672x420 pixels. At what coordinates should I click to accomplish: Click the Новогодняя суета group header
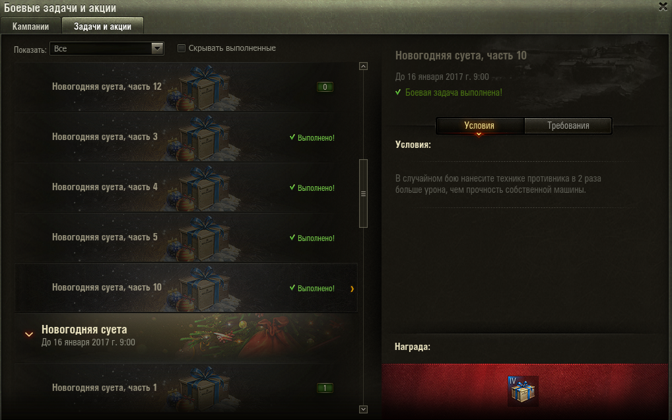(186, 337)
